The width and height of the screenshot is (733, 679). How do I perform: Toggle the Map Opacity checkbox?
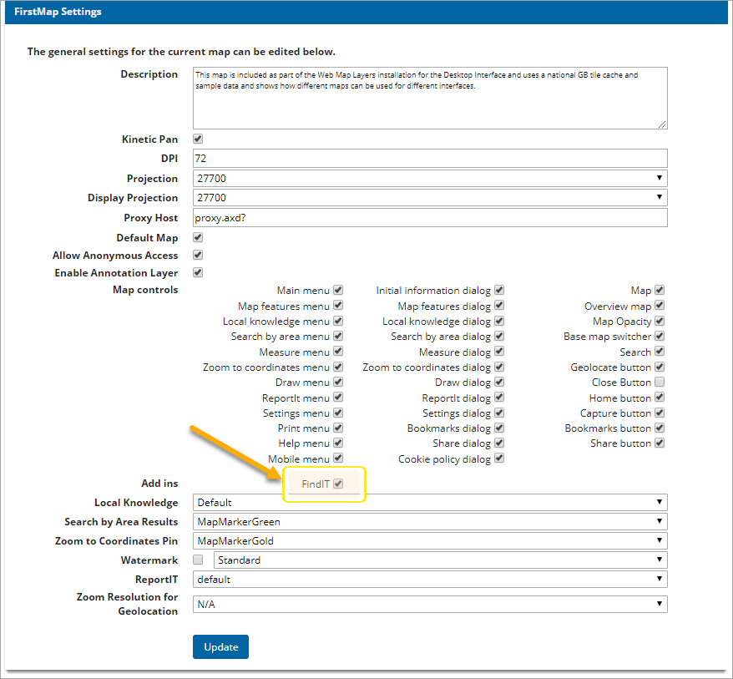click(660, 322)
